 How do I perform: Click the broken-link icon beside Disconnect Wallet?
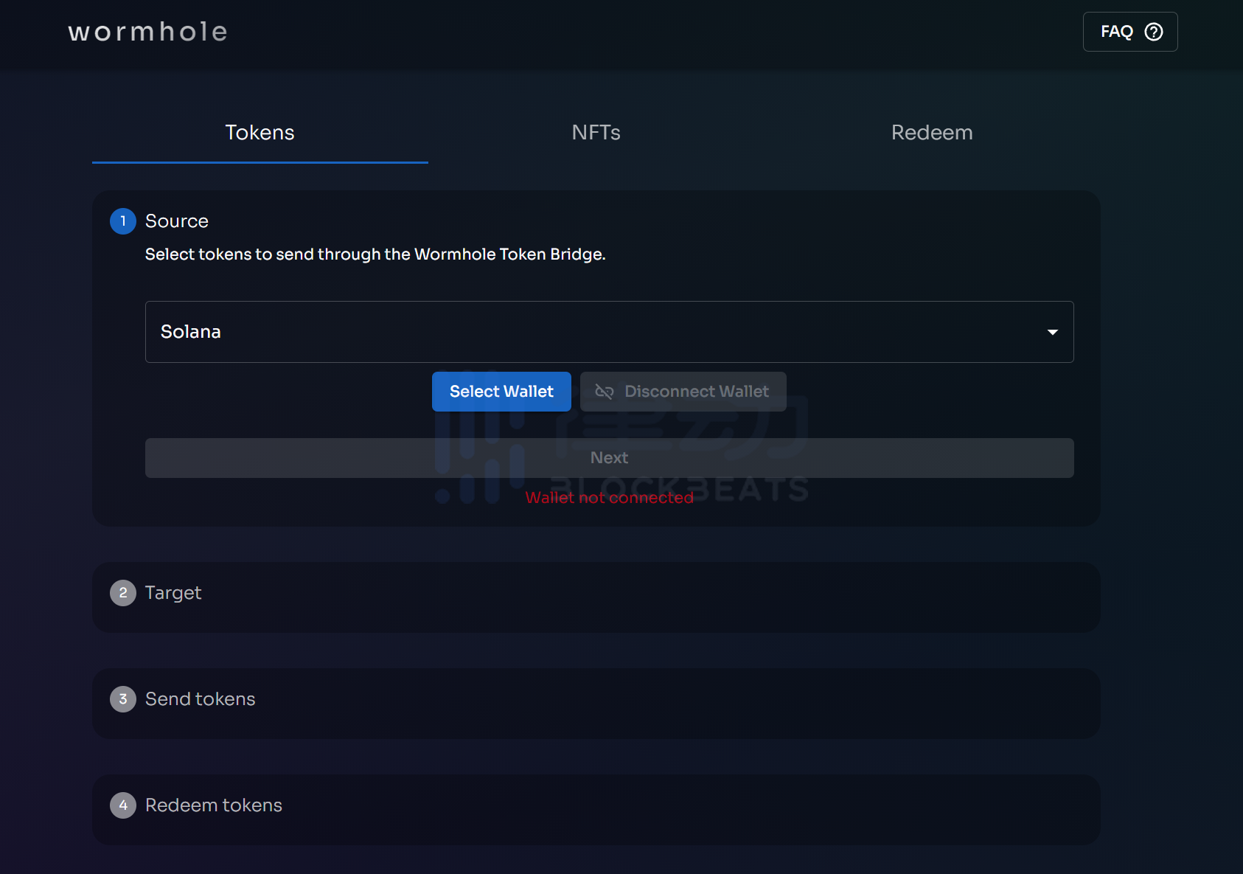(604, 392)
